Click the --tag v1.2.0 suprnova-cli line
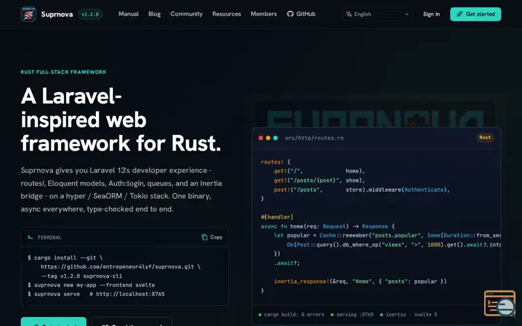 pos(82,276)
